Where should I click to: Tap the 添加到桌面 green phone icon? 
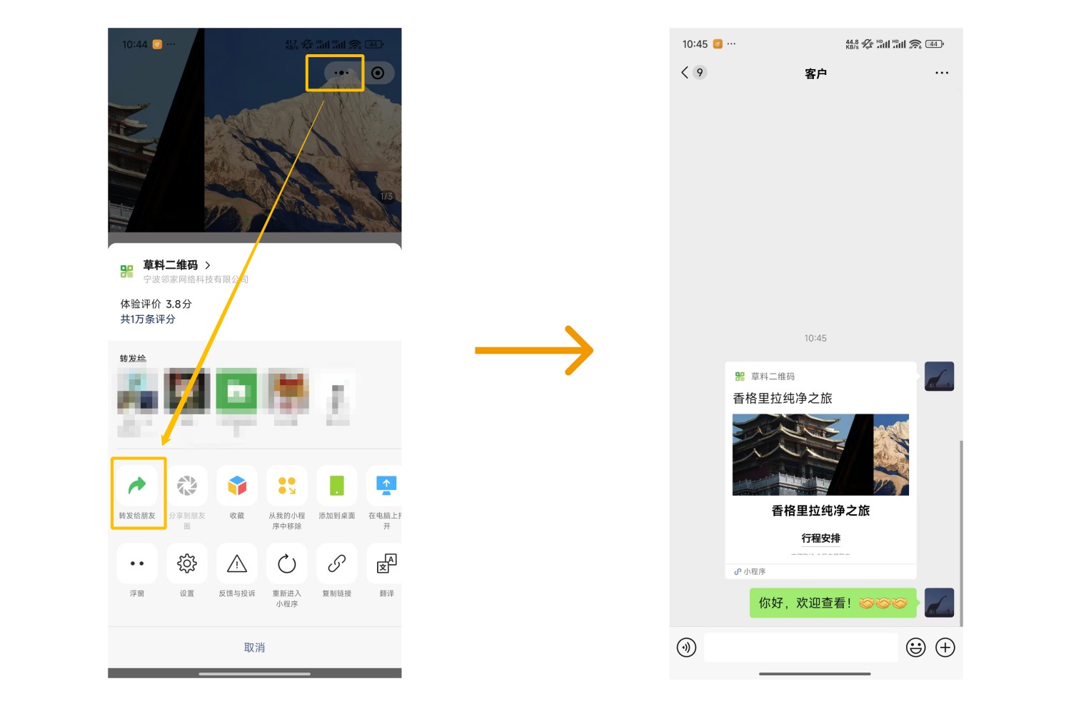[337, 486]
